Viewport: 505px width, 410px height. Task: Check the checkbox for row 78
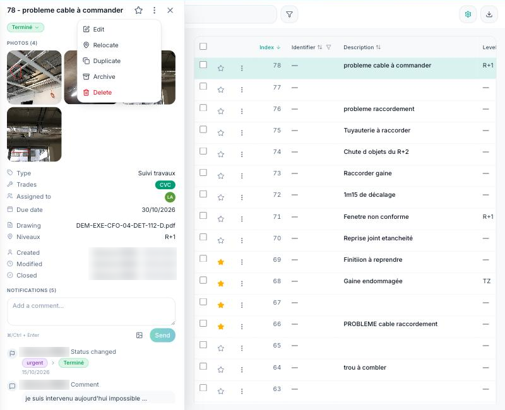point(203,65)
